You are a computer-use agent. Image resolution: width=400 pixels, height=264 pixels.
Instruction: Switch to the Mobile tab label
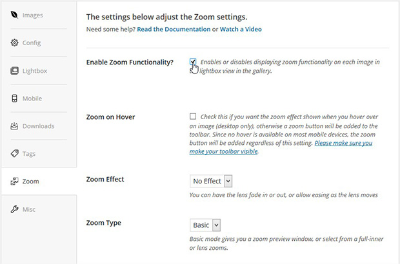point(32,99)
